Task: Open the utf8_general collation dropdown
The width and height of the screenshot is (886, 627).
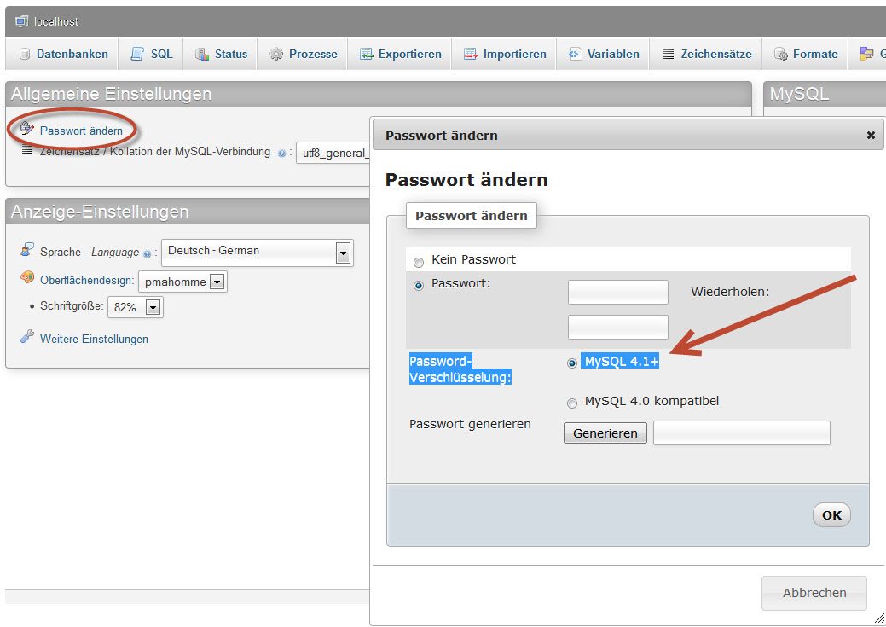Action: (333, 153)
